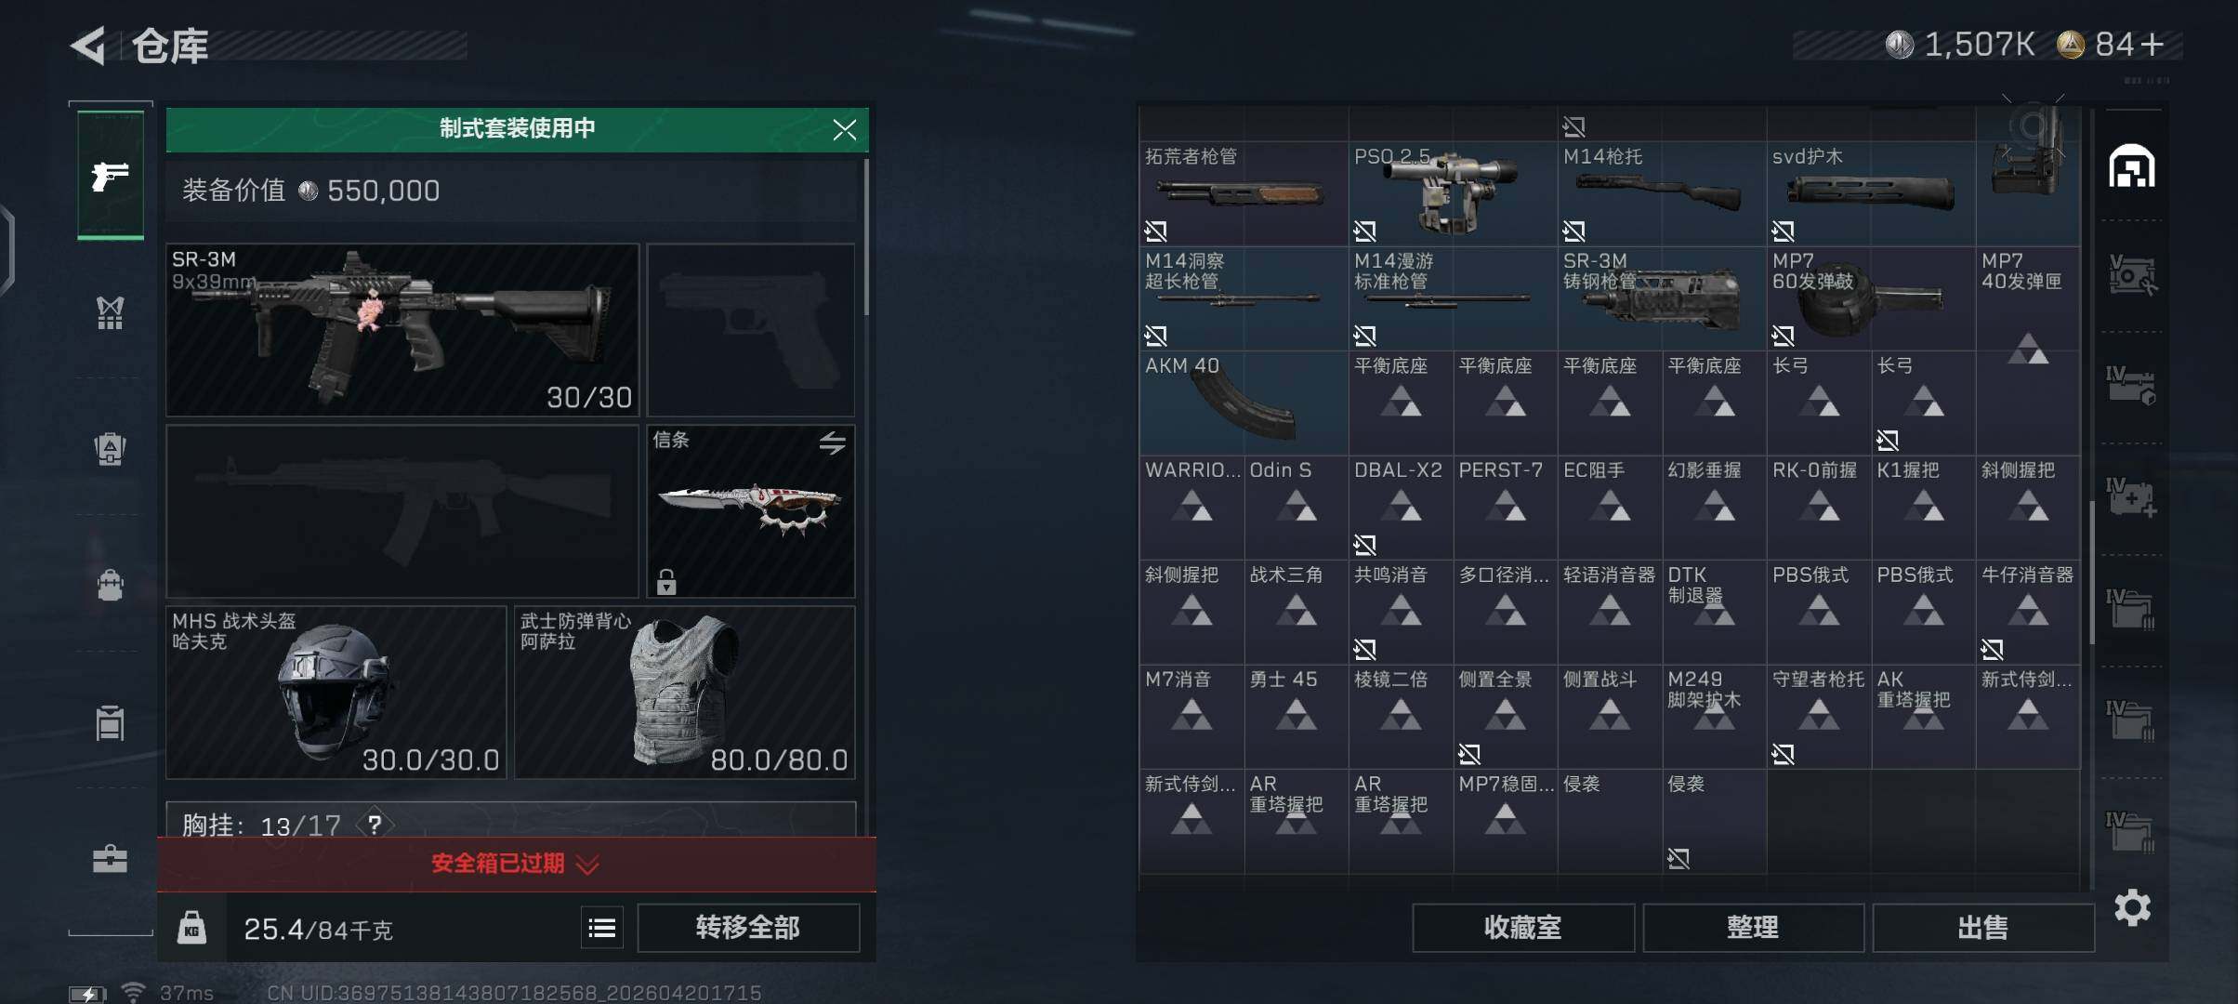Viewport: 2238px width, 1004px height.
Task: Open the safe box briefcase sidebar tab
Action: [x=111, y=858]
